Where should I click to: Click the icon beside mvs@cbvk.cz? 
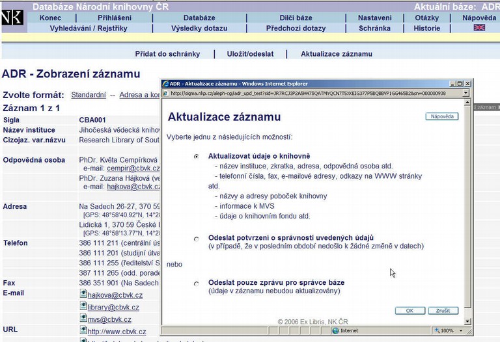click(83, 318)
